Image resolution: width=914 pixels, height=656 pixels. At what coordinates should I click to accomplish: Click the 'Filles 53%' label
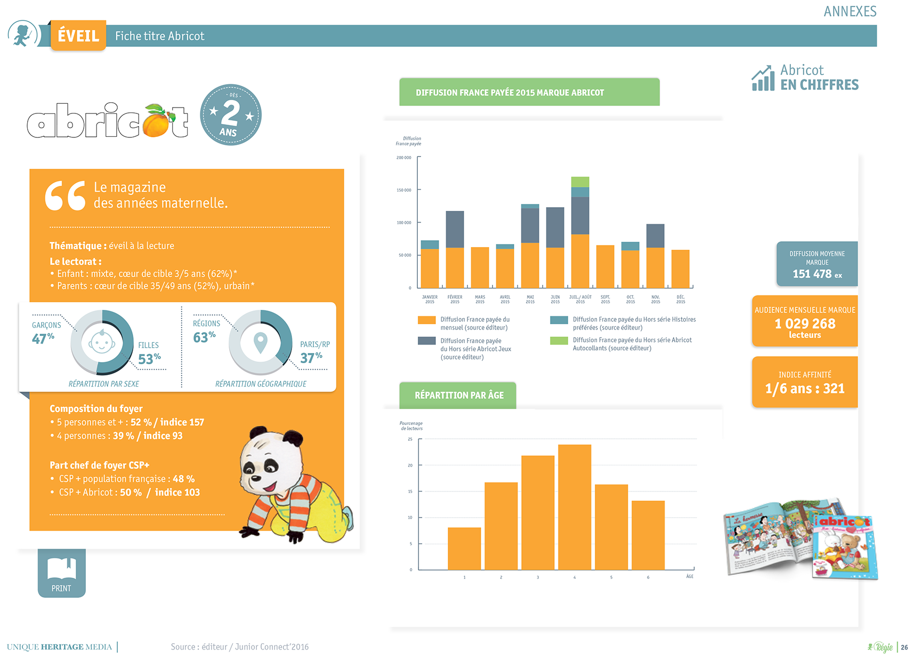(x=149, y=354)
